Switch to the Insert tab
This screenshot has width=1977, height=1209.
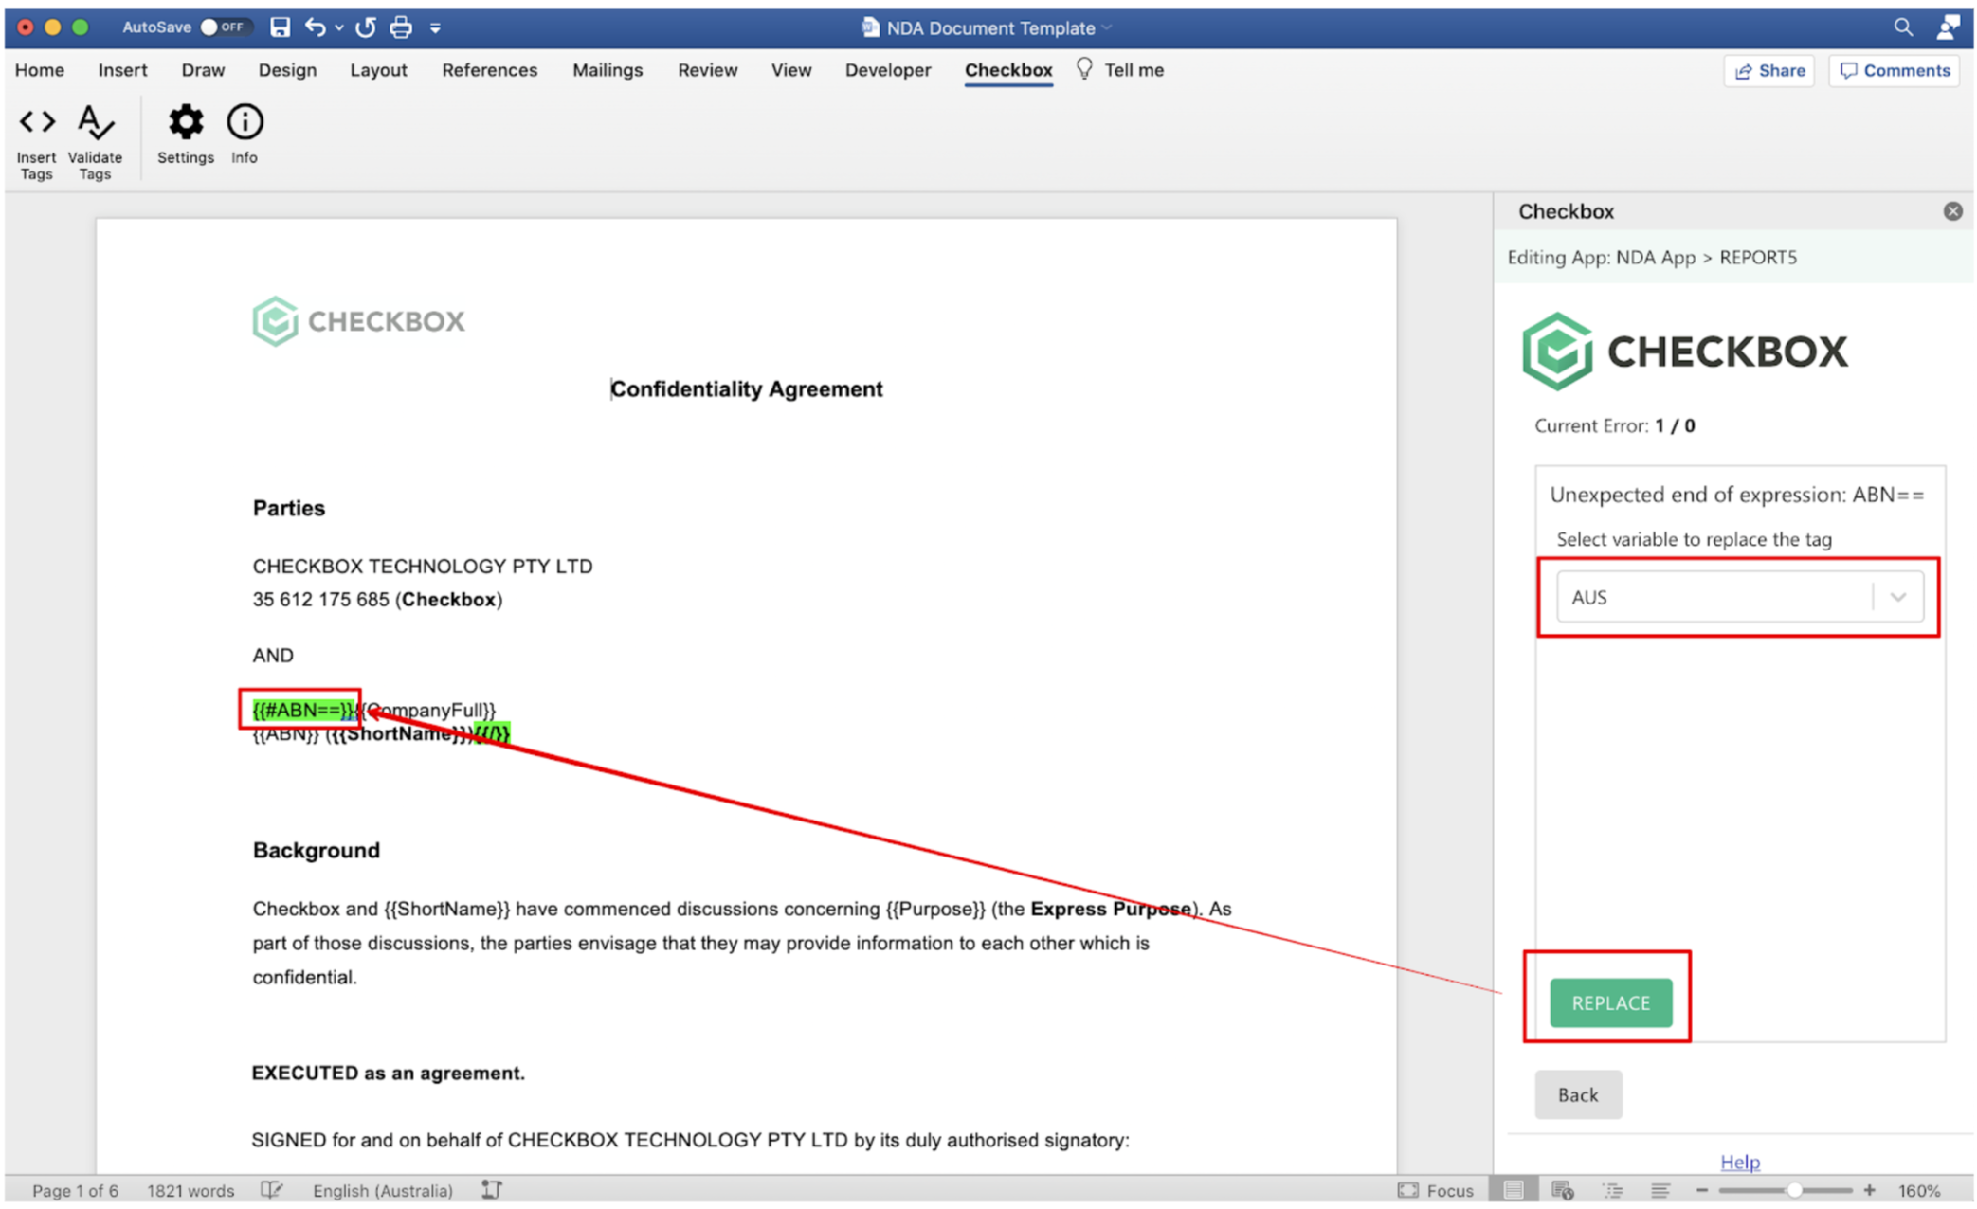click(x=122, y=70)
